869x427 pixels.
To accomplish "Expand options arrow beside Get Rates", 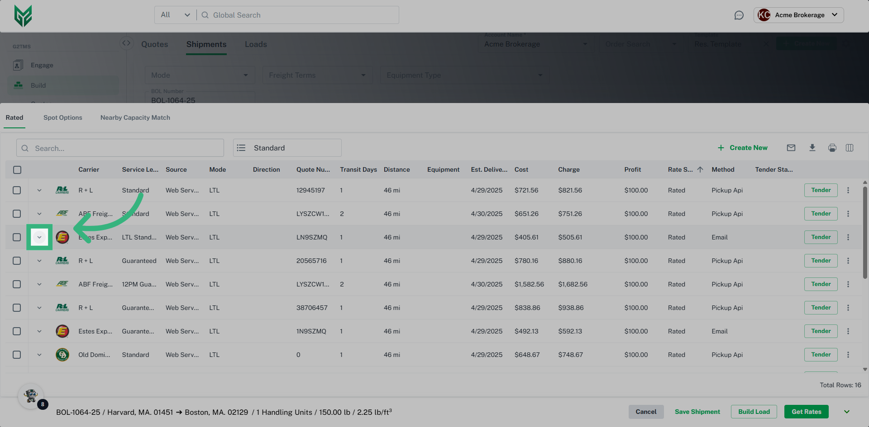I will pyautogui.click(x=846, y=412).
